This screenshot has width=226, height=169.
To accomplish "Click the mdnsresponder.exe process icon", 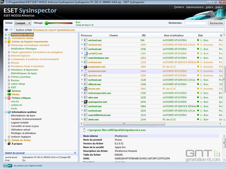I will pos(86,93).
